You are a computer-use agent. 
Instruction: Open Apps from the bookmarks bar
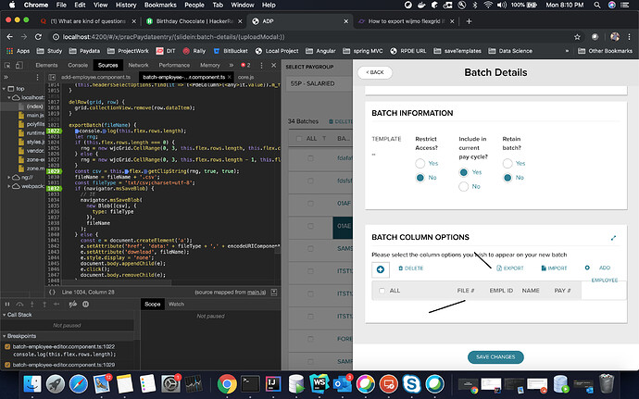[18, 51]
